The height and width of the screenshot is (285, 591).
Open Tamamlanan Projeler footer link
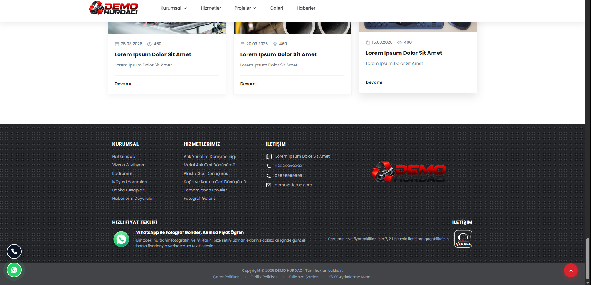[205, 190]
